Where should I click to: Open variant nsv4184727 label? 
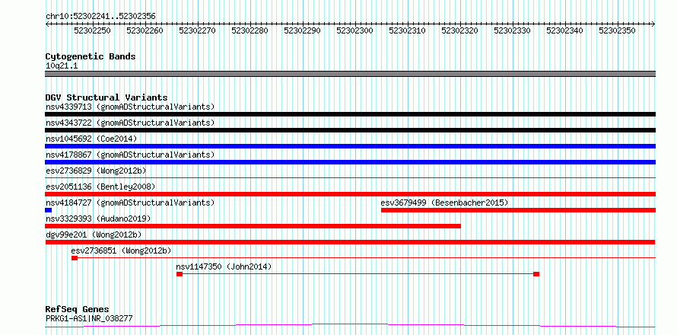coord(130,203)
